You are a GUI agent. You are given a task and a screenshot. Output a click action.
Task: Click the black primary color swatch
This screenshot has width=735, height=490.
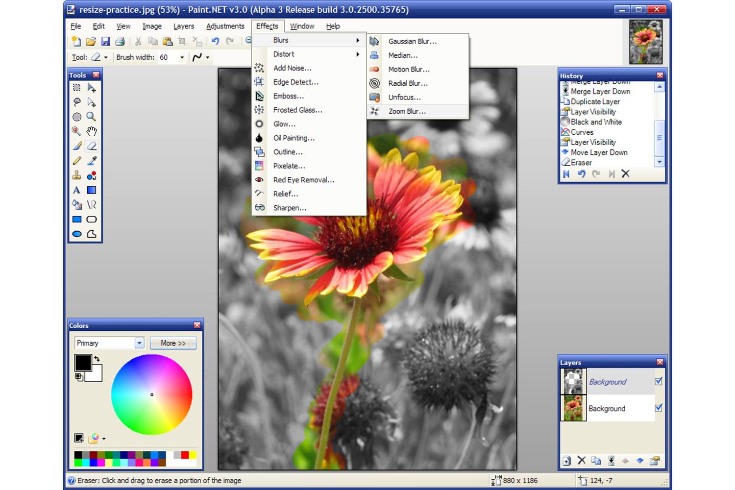coord(83,363)
